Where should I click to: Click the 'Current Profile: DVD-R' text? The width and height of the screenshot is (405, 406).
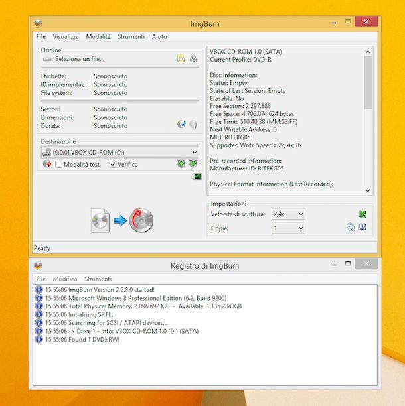click(x=241, y=60)
